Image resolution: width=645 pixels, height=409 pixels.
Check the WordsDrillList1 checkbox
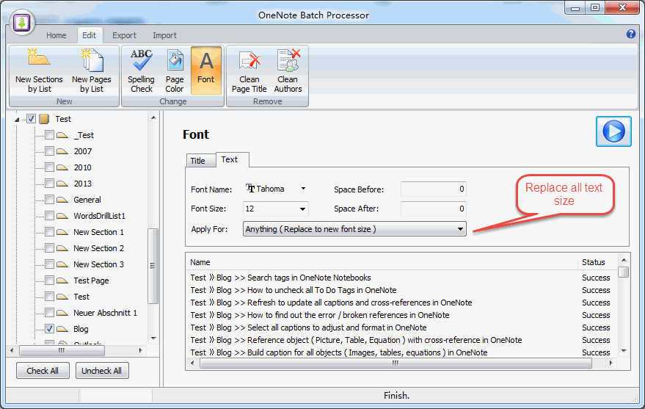(x=49, y=216)
